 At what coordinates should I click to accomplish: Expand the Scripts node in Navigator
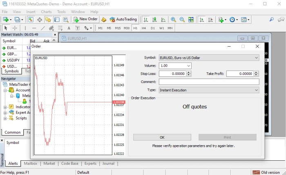coord(5,119)
